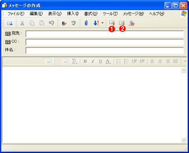Open the ツール(T) menu

click(x=110, y=14)
